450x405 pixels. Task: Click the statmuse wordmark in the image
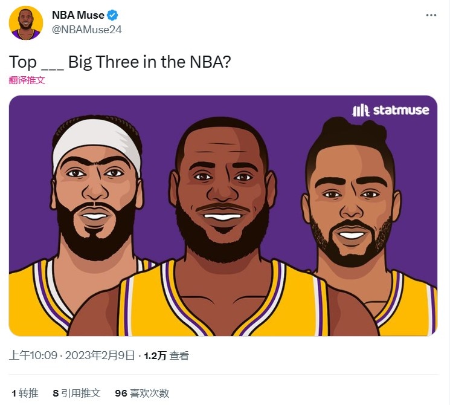pyautogui.click(x=401, y=110)
